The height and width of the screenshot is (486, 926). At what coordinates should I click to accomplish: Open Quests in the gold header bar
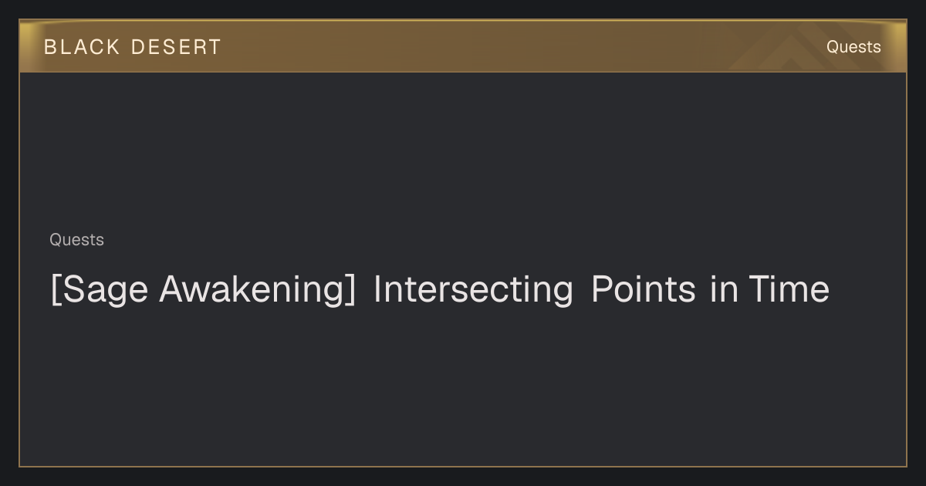point(853,47)
